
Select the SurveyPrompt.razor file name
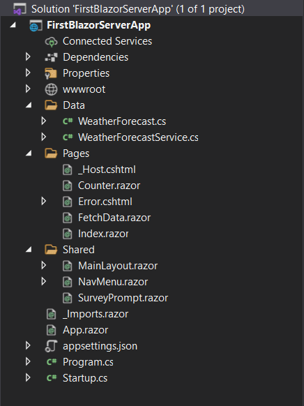coord(123,299)
